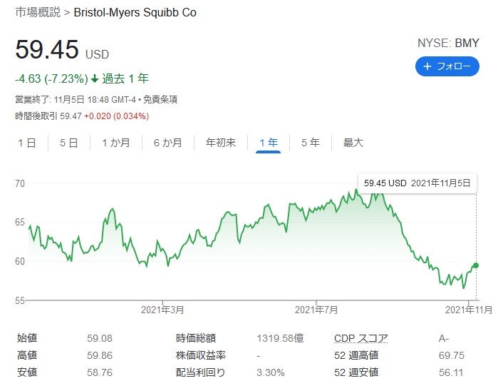This screenshot has height=386, width=503.
Task: Click the green down arrow beside -7.23%
Action: tap(95, 78)
